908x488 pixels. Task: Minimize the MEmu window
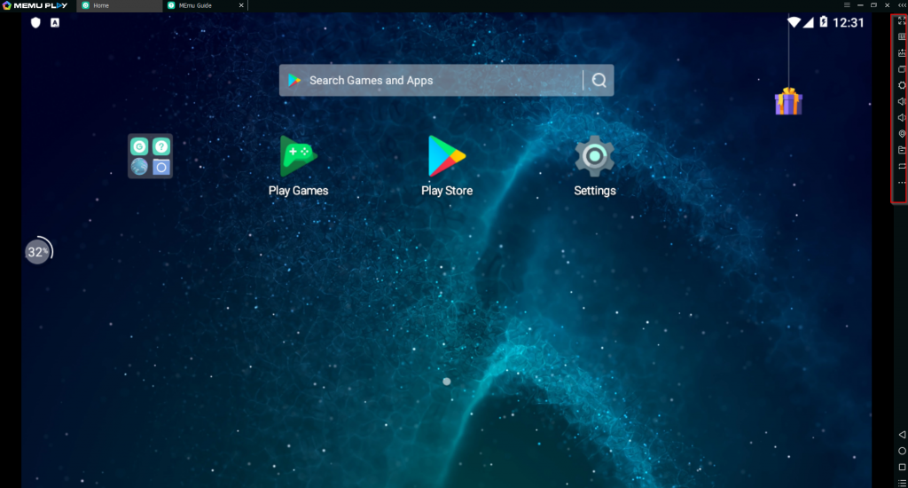coord(860,5)
